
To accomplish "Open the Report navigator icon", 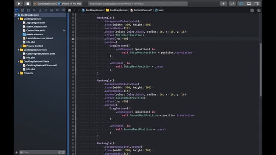I will [x=63, y=10].
